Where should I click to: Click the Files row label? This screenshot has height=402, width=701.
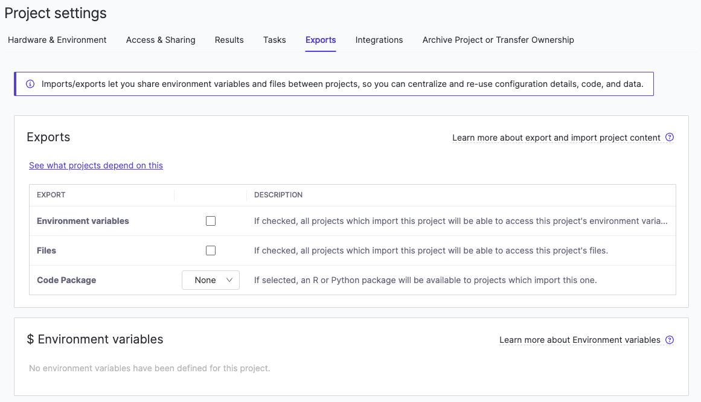(46, 250)
